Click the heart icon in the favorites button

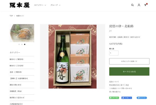coord(136,61)
